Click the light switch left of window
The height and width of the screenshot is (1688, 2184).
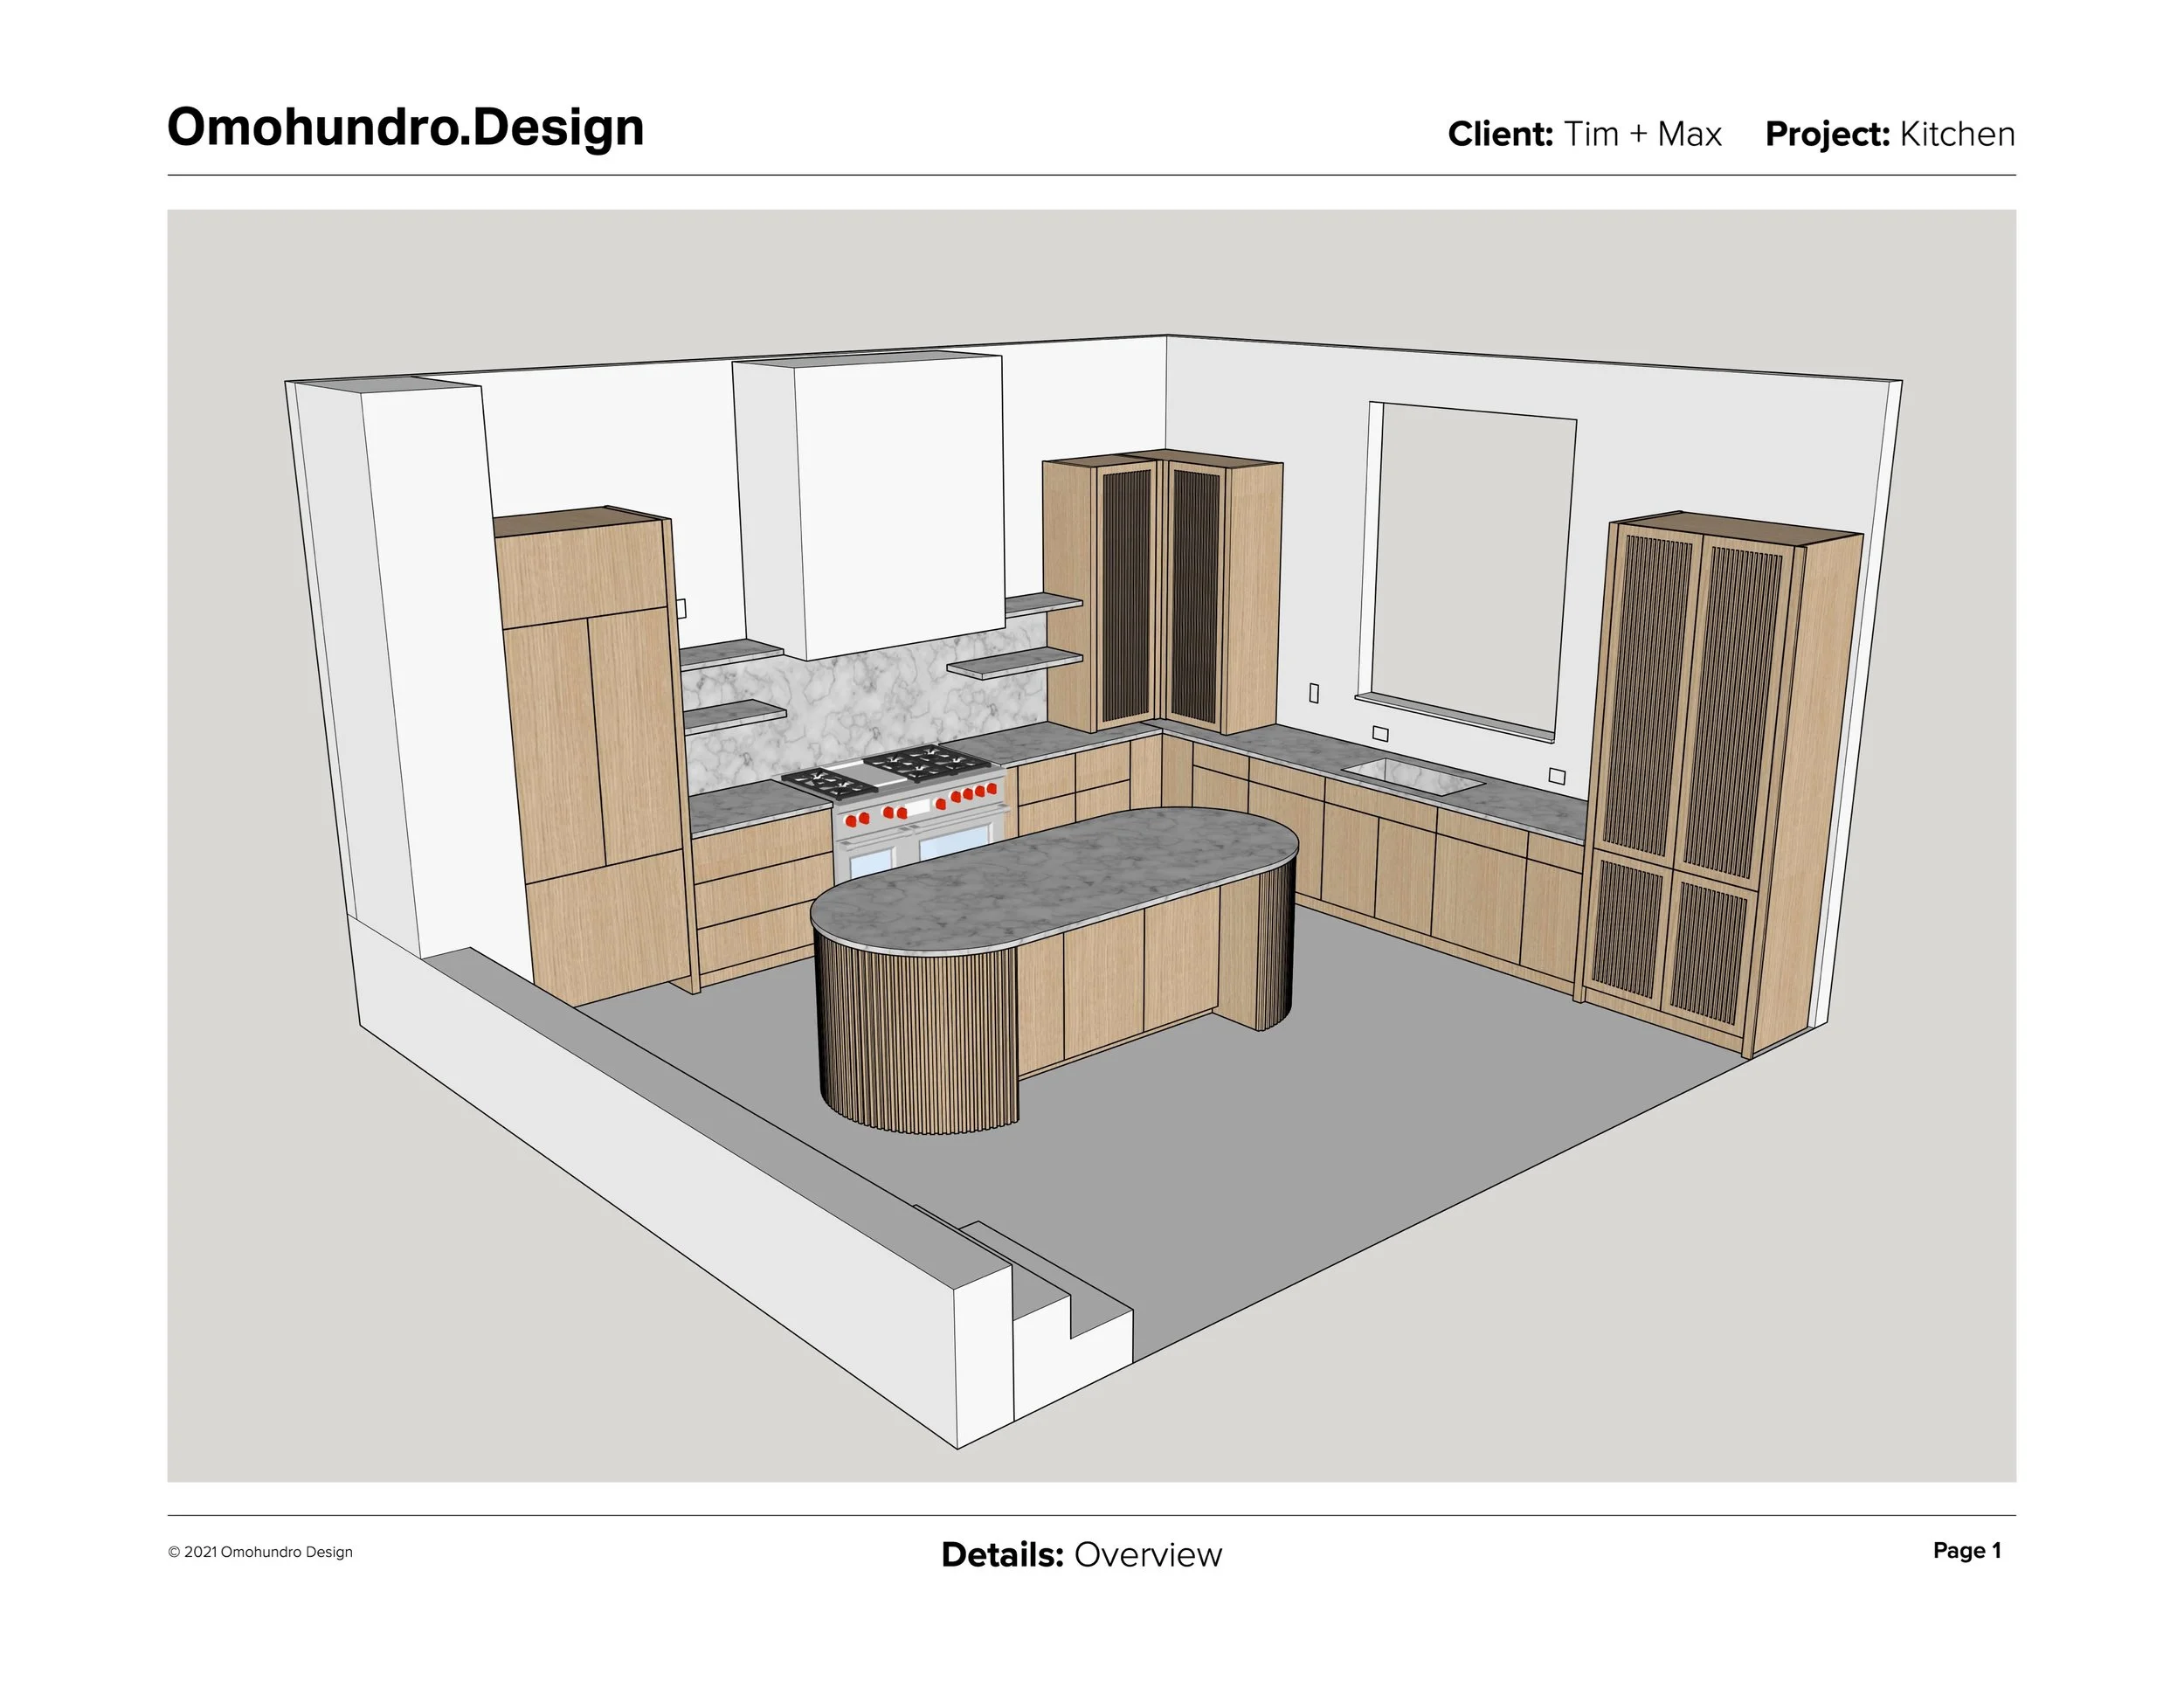[1314, 692]
